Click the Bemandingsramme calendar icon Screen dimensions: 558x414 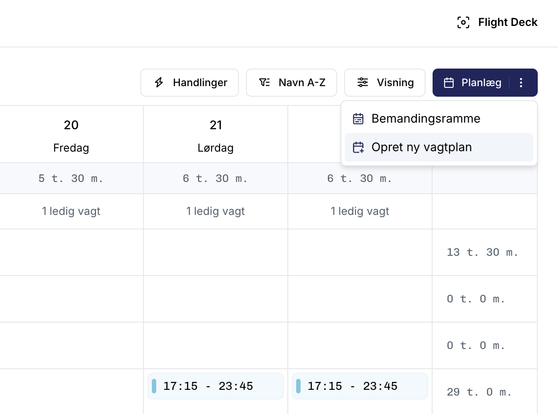coord(358,119)
